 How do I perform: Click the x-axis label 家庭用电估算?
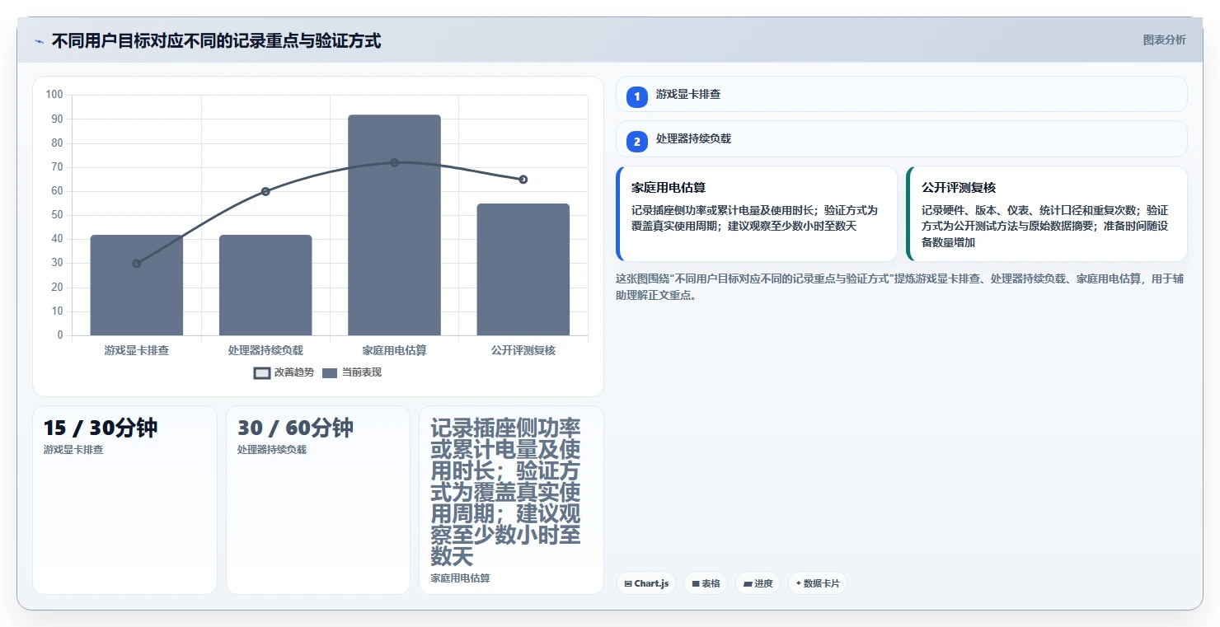pos(394,350)
